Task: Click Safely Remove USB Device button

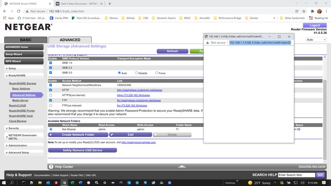Action: (x=82, y=150)
